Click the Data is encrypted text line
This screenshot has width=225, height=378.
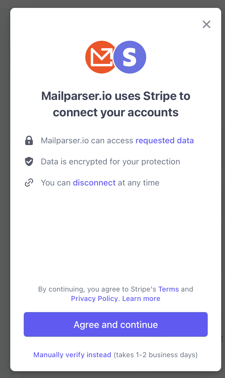coord(110,162)
